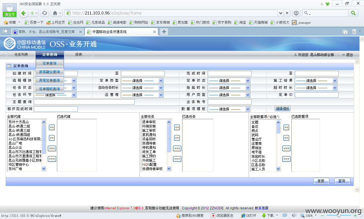Open the 收藏 favorites star
364x219 pixels.
(5, 22)
